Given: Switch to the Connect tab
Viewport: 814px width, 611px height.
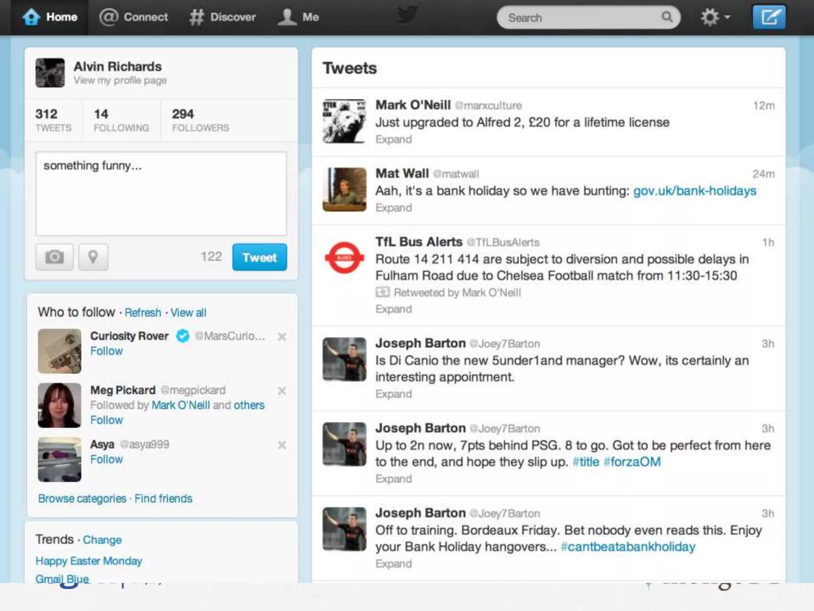Looking at the screenshot, I should 134,17.
